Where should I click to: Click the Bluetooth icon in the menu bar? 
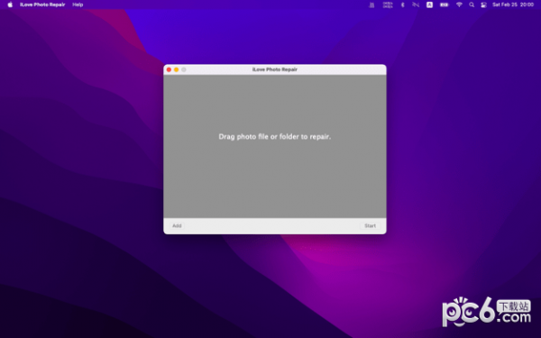[x=402, y=5]
